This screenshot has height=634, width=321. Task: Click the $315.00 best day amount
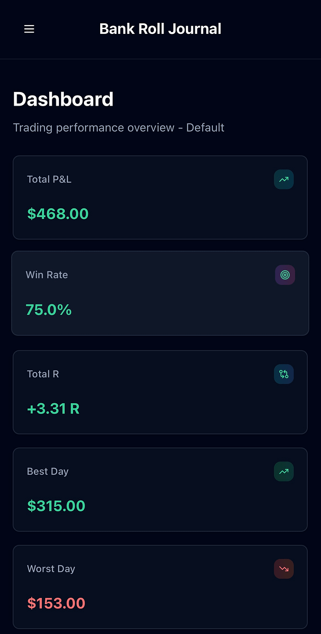[x=56, y=506]
